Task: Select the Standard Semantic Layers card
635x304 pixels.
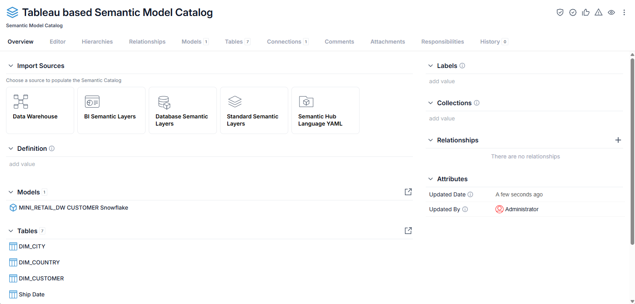Action: click(x=254, y=110)
